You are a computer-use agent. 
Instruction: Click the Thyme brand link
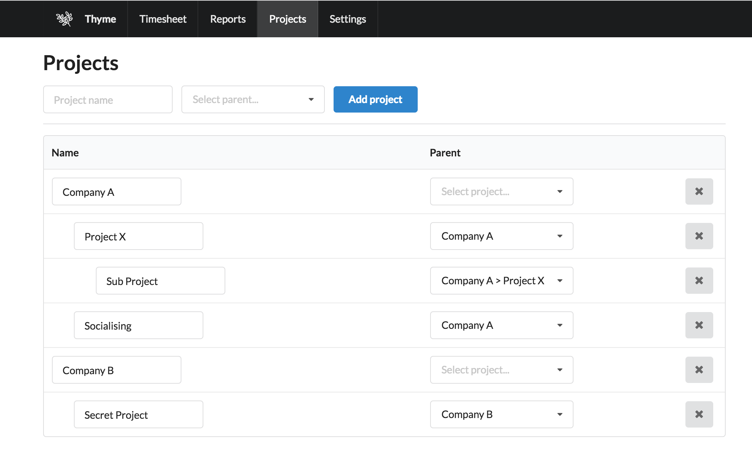click(x=100, y=19)
